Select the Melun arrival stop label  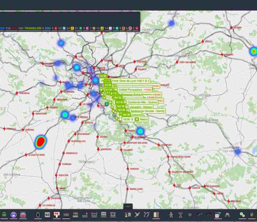click(135, 120)
